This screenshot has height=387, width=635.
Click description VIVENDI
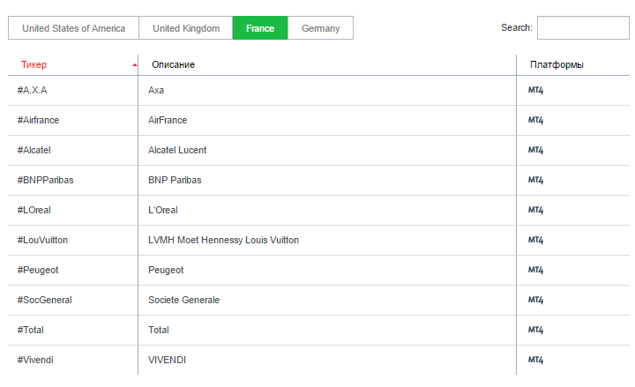coord(167,360)
